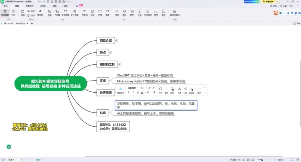Click the font color swatch in floating toolbar

click(142, 92)
